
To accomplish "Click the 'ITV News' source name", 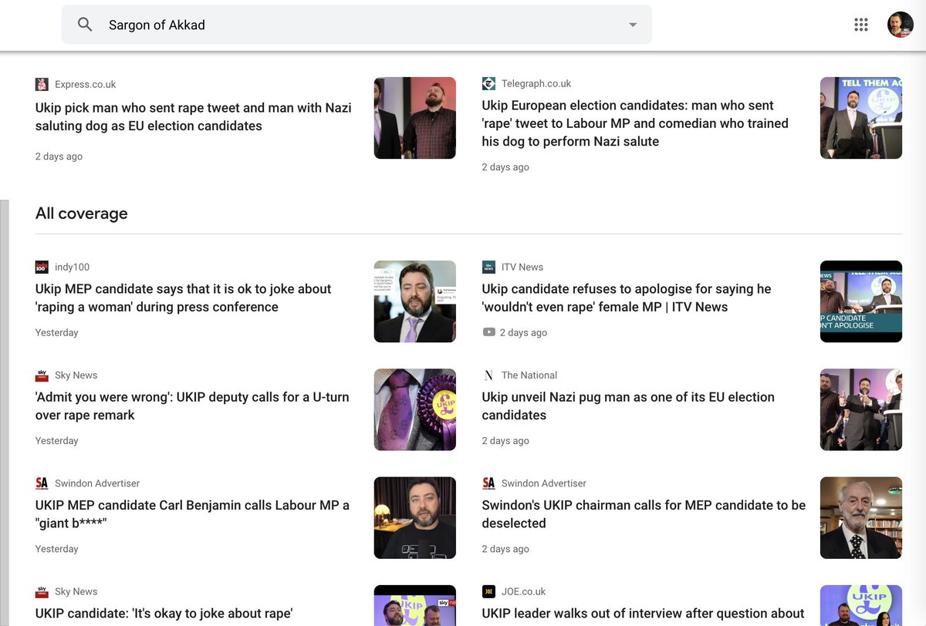I will (x=522, y=267).
